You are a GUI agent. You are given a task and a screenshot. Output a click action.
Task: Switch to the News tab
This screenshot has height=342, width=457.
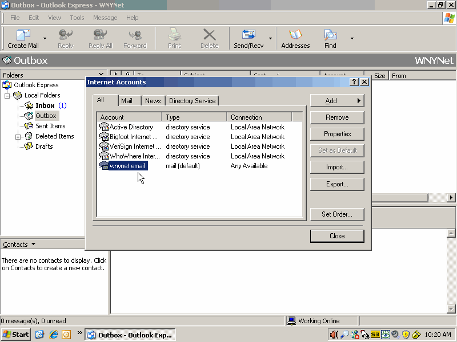[x=153, y=101]
